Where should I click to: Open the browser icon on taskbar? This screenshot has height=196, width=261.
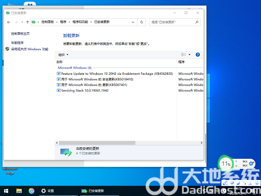32,191
